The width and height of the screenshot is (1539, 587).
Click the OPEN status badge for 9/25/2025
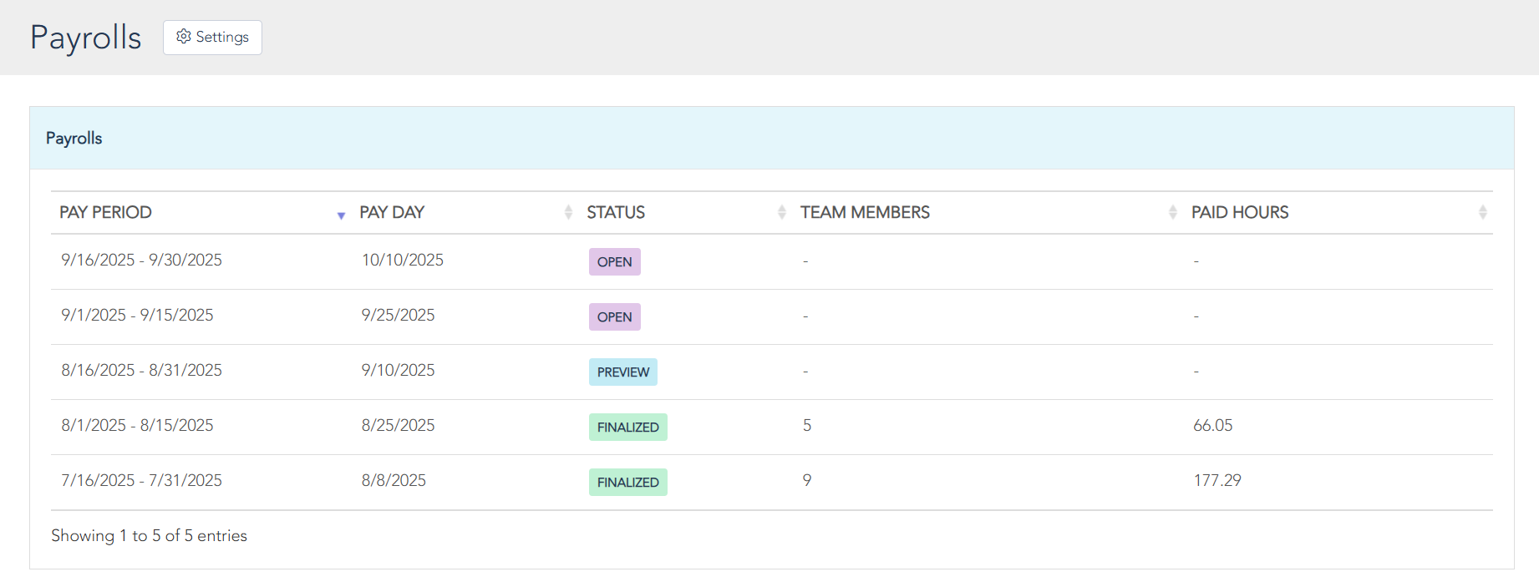point(614,317)
